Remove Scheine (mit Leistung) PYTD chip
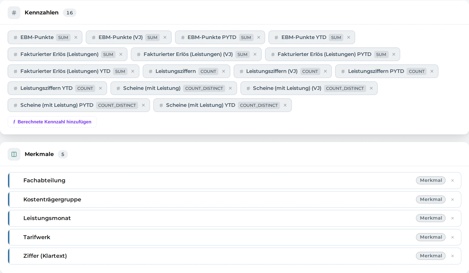The width and height of the screenshot is (469, 273). (143, 105)
